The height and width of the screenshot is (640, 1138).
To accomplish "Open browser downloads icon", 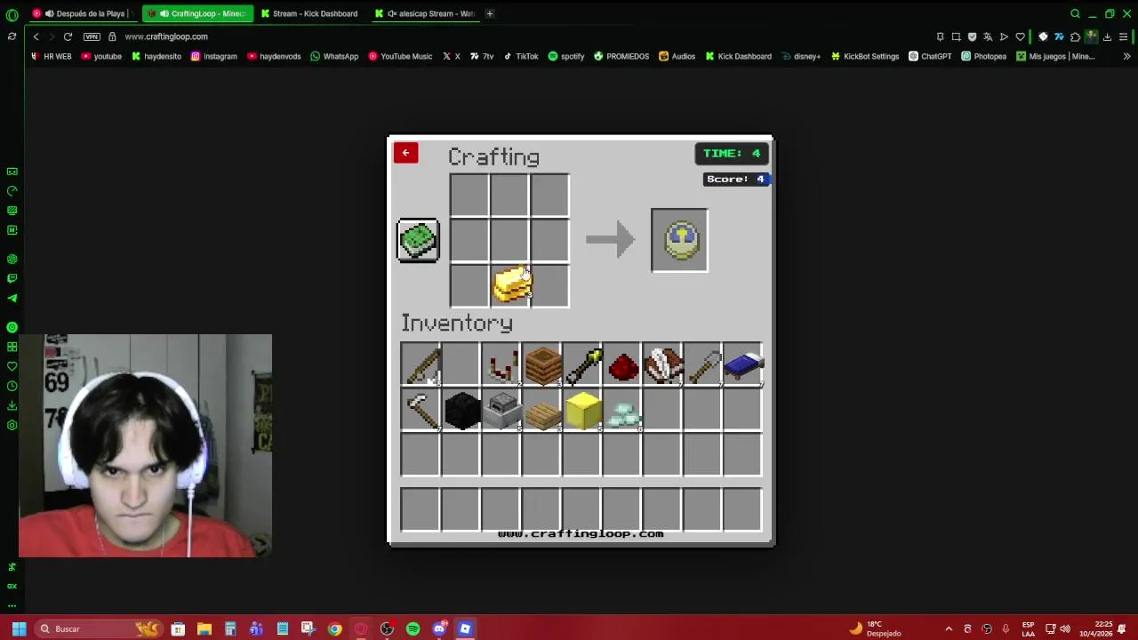I will click(1107, 36).
